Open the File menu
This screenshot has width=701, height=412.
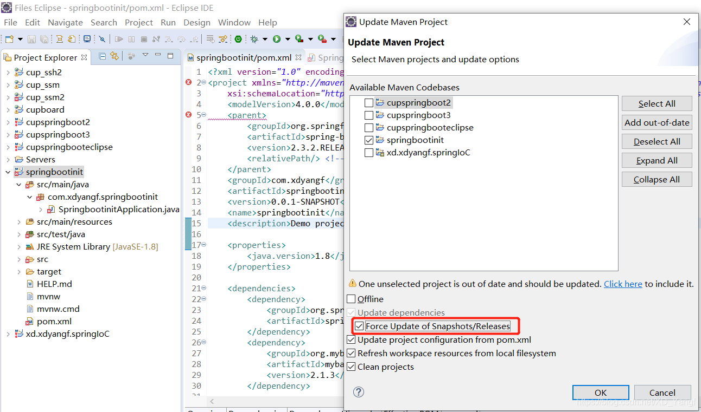click(10, 22)
